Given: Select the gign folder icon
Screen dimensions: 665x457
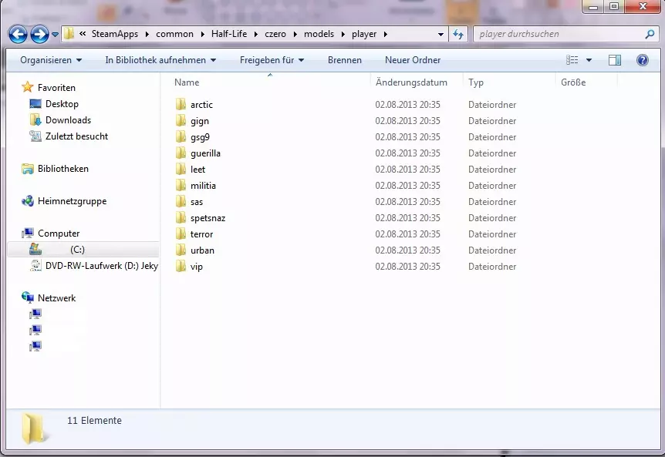Looking at the screenshot, I should click(x=181, y=121).
